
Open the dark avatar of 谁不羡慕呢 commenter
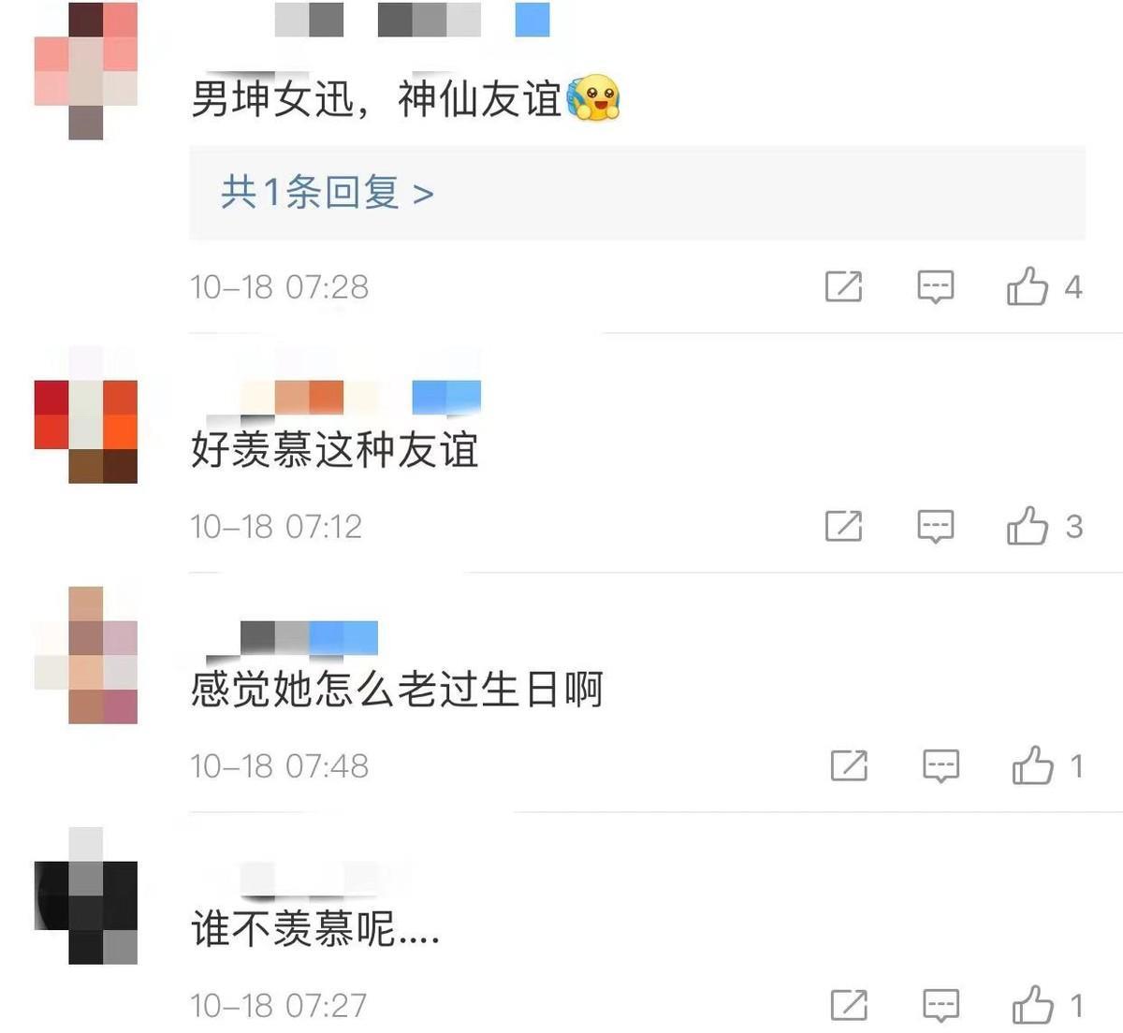[86, 895]
